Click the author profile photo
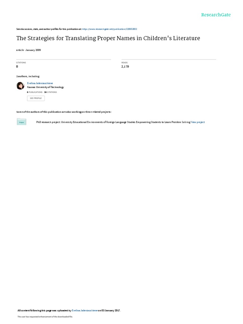The image size is (243, 324). coord(20,85)
